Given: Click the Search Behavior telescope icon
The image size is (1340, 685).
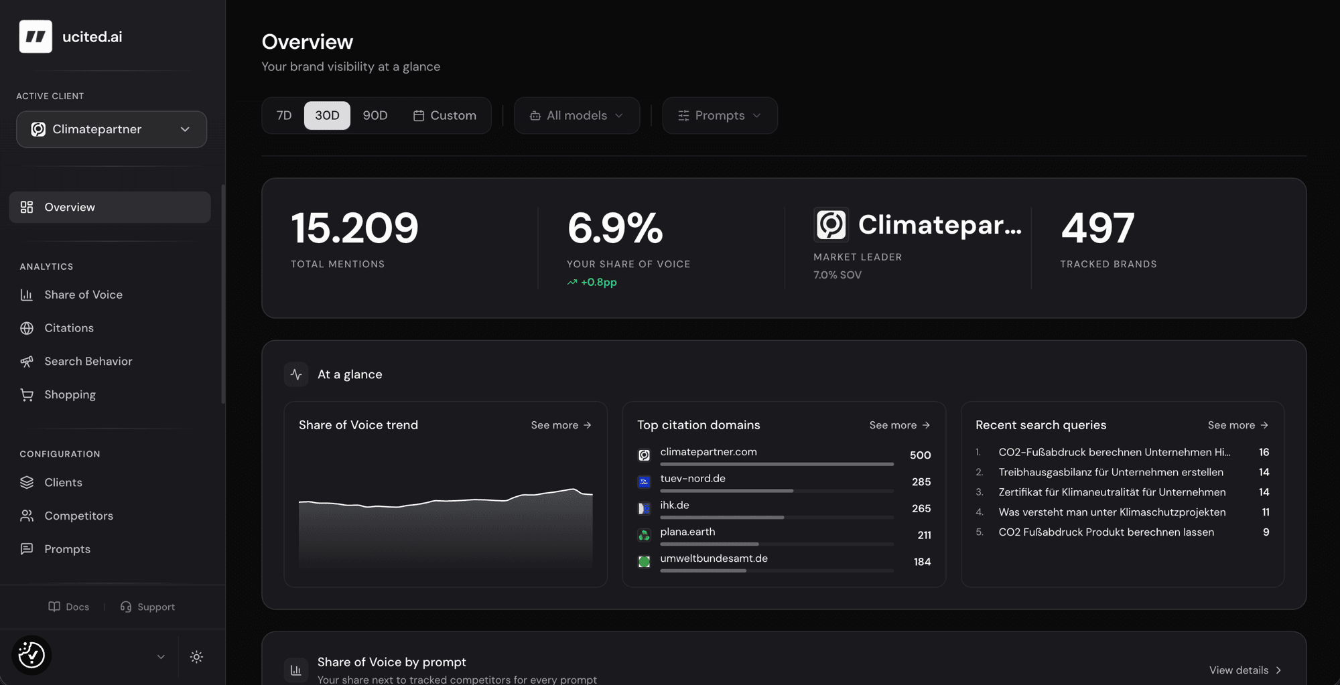Looking at the screenshot, I should point(27,362).
